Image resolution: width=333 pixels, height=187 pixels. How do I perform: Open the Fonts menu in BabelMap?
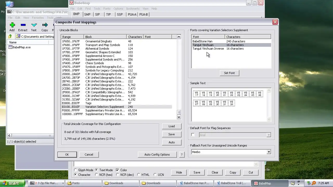pyautogui.click(x=107, y=9)
